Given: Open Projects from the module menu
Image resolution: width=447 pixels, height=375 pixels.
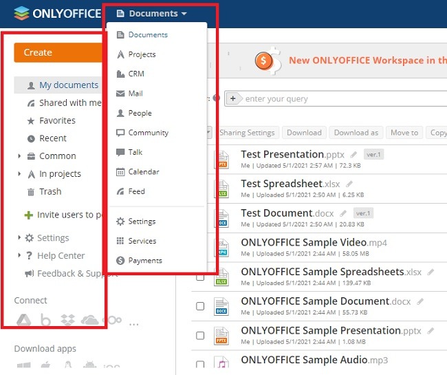Looking at the screenshot, I should [142, 54].
